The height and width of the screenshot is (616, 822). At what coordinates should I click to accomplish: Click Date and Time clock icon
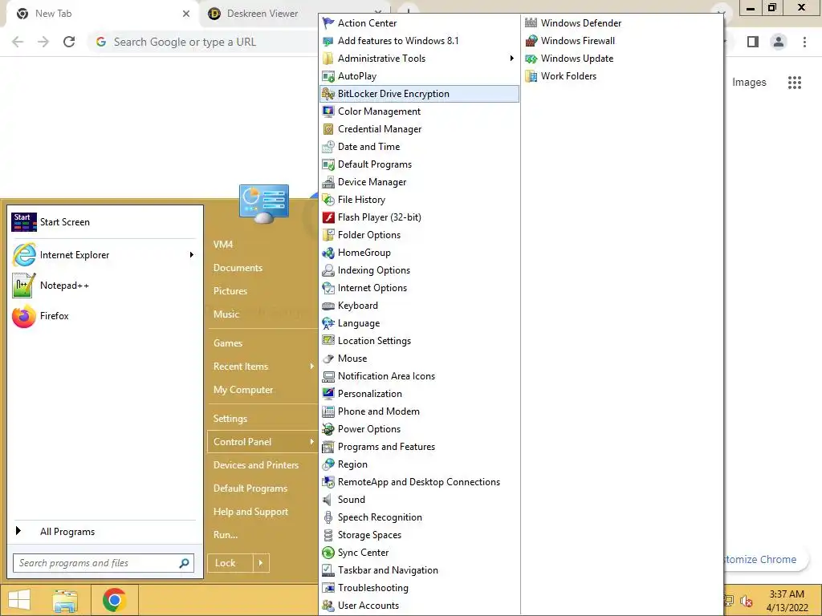pyautogui.click(x=328, y=147)
